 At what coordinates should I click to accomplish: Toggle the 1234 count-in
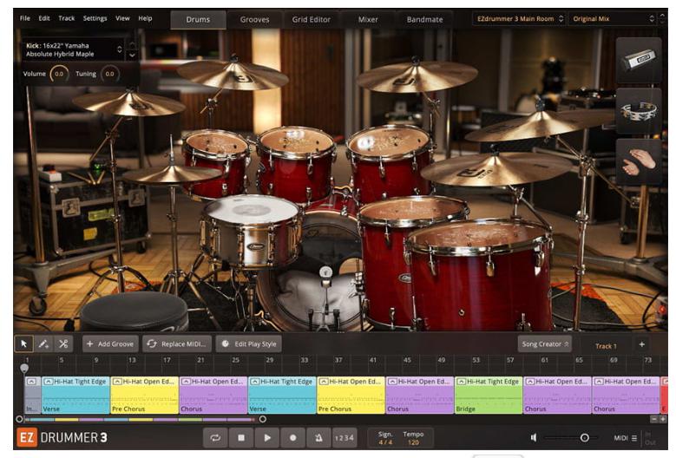[344, 438]
